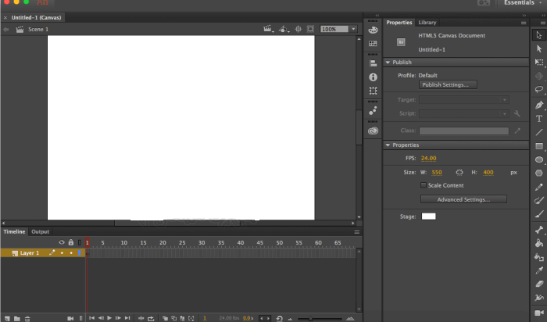The image size is (547, 322).
Task: Open the Stage color swatch
Action: point(429,216)
